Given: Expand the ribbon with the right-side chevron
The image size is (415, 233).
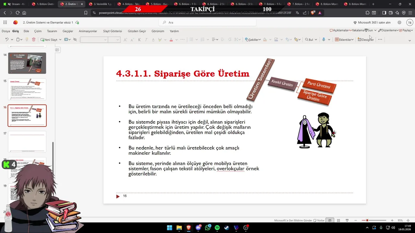Looking at the screenshot, I should [409, 40].
